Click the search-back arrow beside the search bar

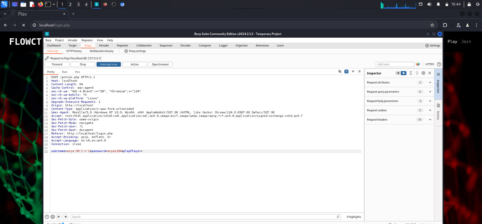click(x=59, y=217)
